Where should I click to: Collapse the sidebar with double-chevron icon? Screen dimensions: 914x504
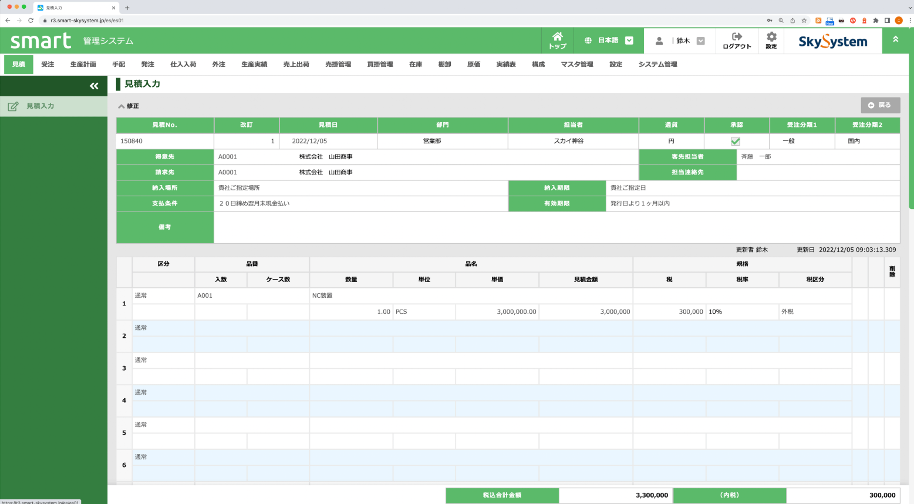[94, 86]
